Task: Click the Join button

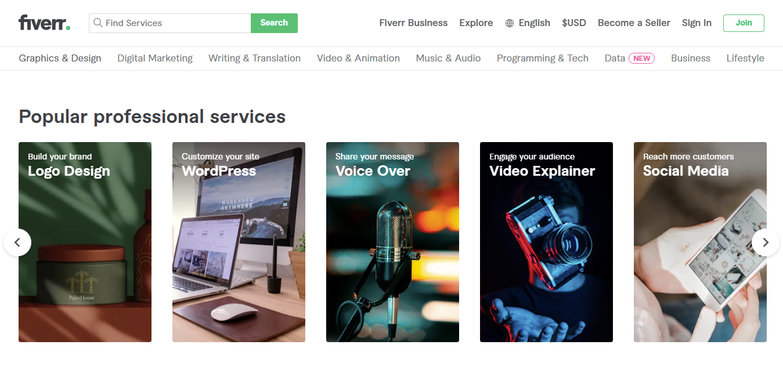Action: (x=743, y=23)
